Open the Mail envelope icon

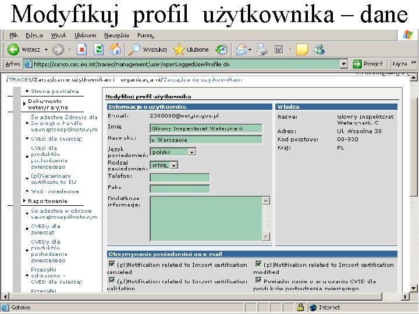pos(242,49)
